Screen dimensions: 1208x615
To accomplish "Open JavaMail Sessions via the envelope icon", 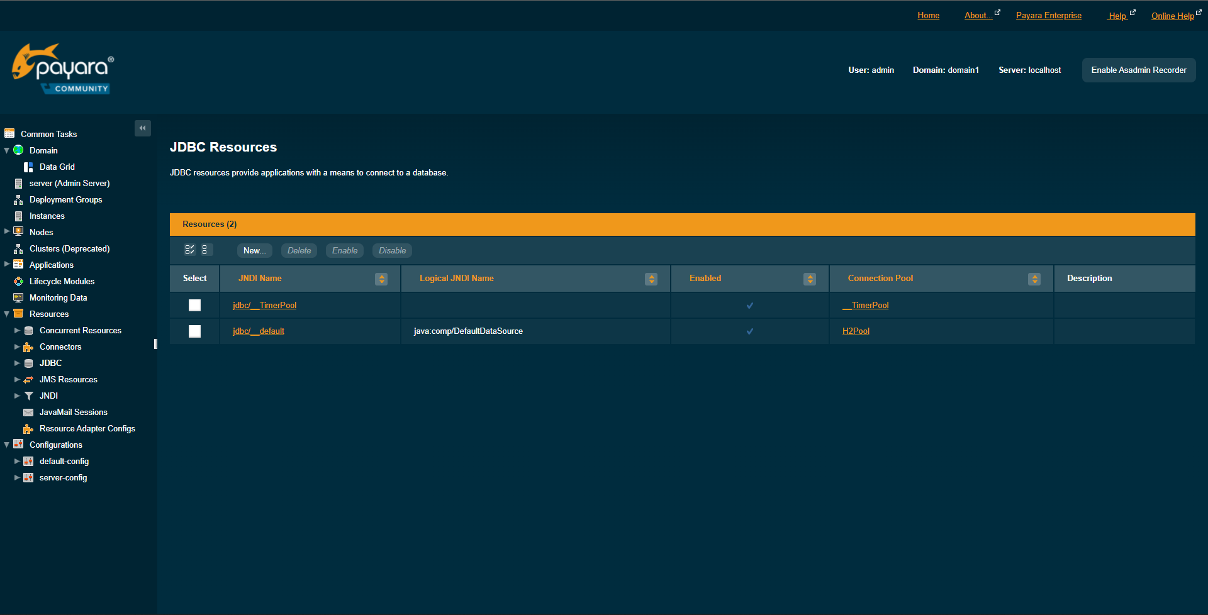I will [28, 412].
